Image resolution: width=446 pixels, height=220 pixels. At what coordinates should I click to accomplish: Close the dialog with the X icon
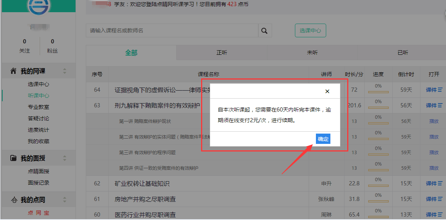pyautogui.click(x=327, y=91)
